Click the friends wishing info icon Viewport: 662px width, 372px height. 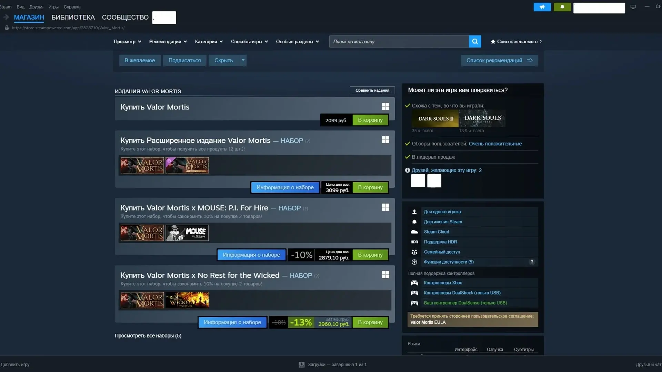point(407,170)
